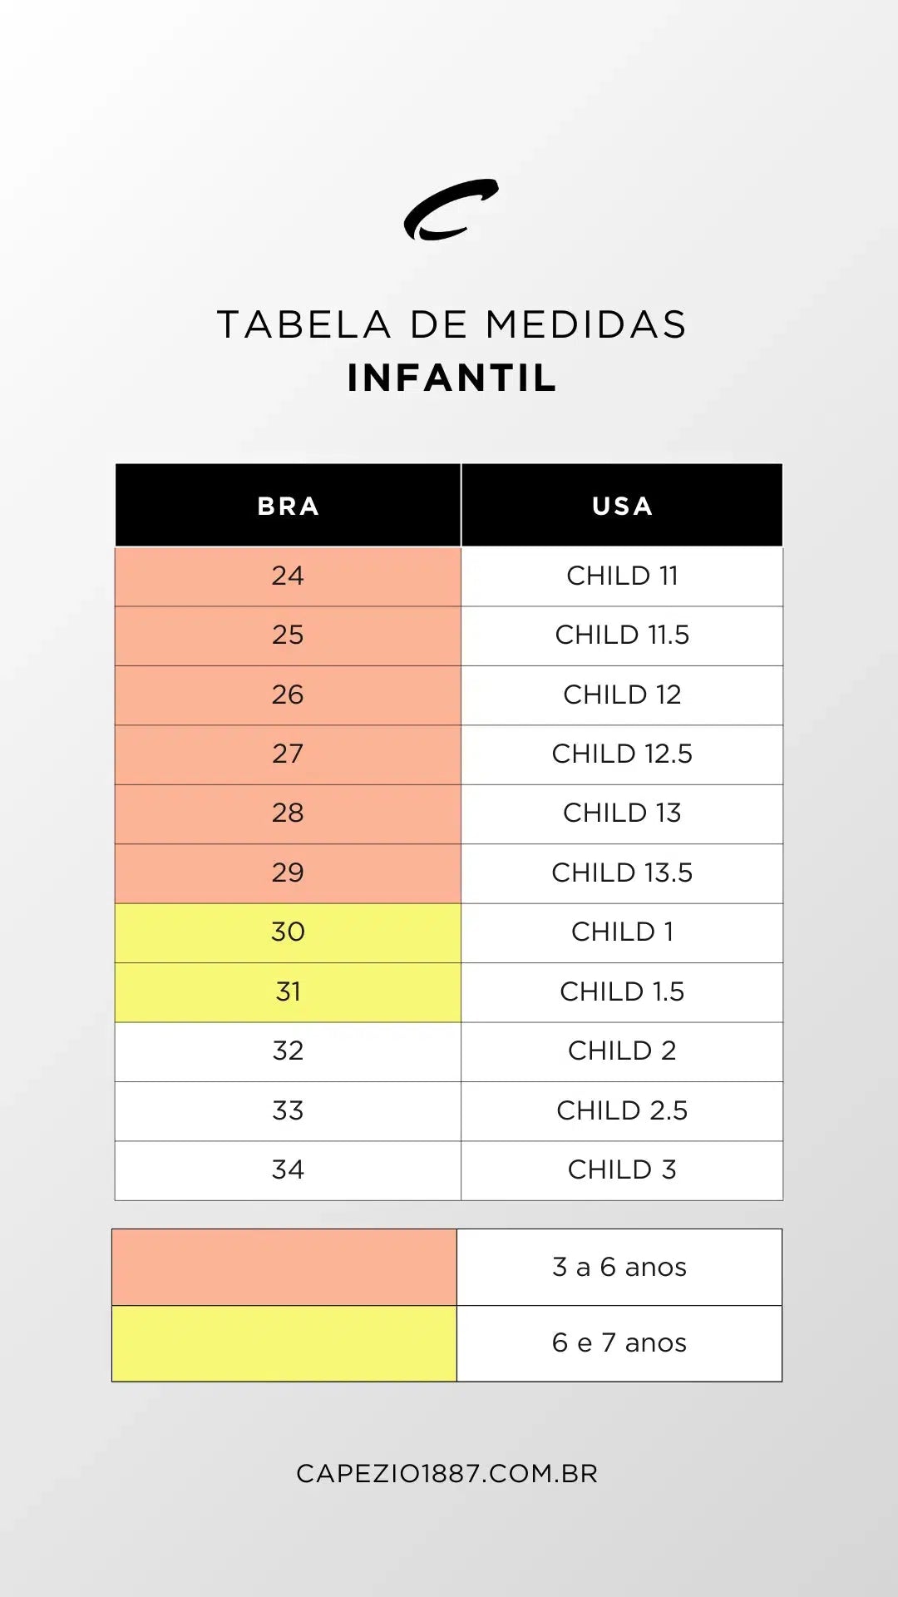Click the BRA column header
898x1597 pixels.
coord(288,506)
